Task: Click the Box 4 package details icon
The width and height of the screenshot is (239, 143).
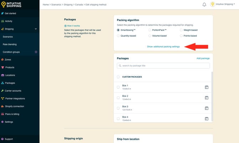Action: [207, 119]
